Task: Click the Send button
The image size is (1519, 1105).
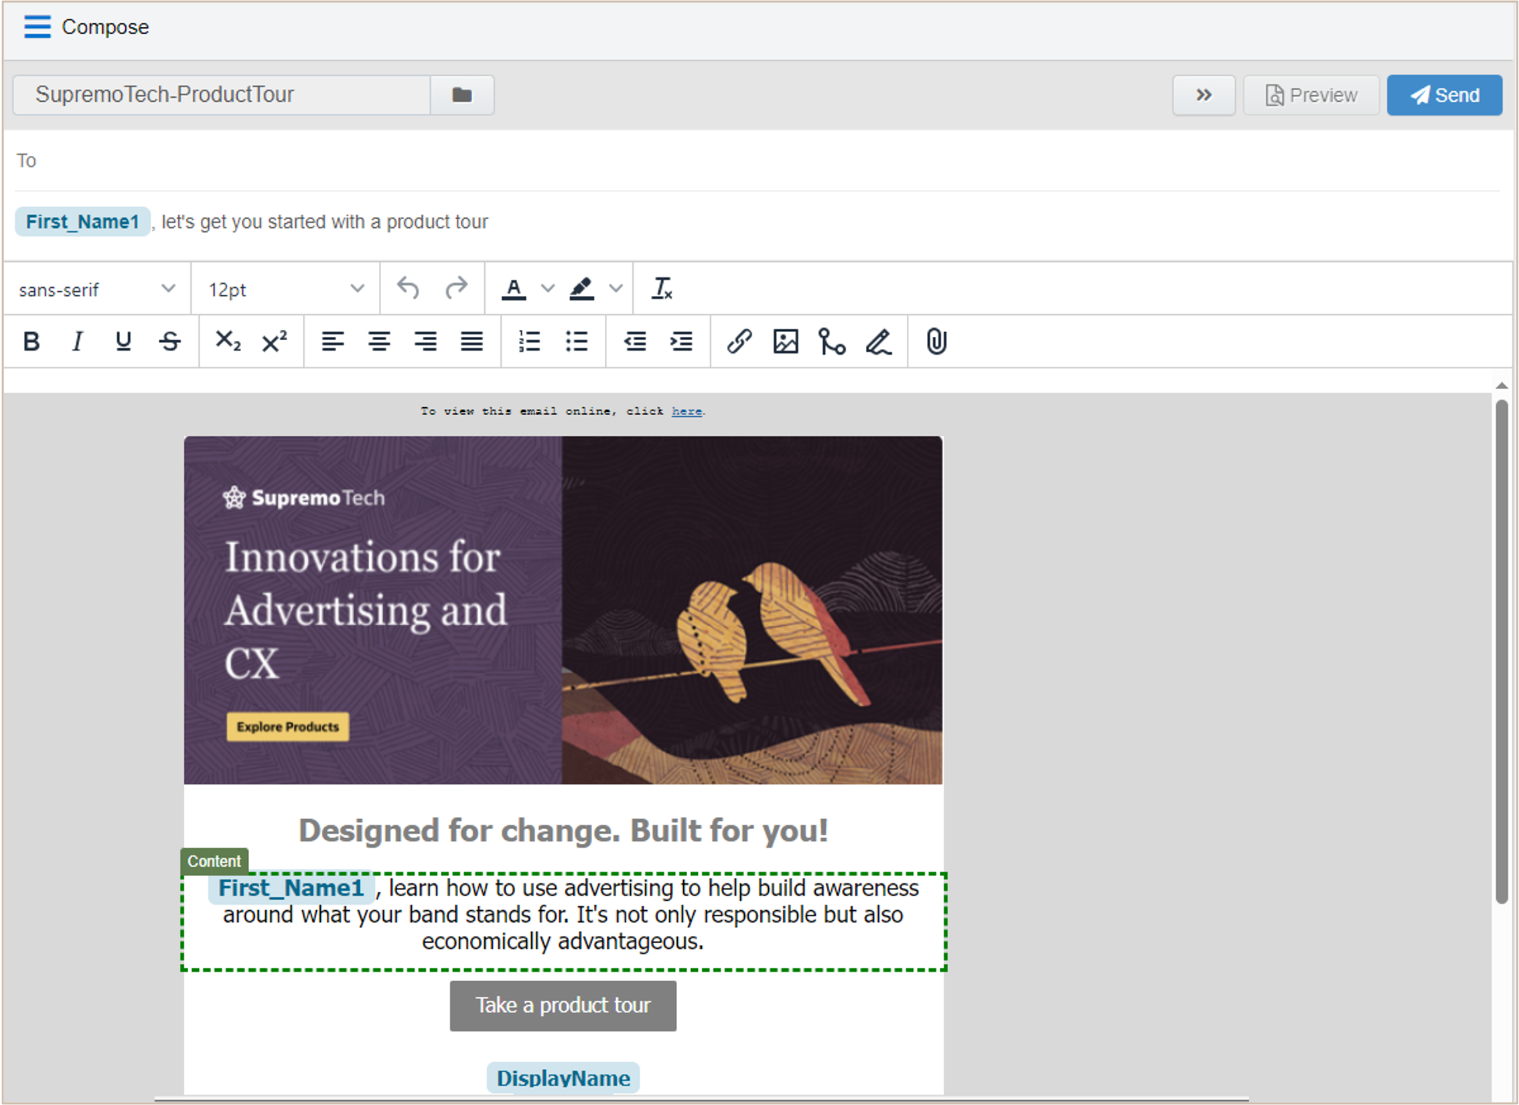Action: [1444, 95]
